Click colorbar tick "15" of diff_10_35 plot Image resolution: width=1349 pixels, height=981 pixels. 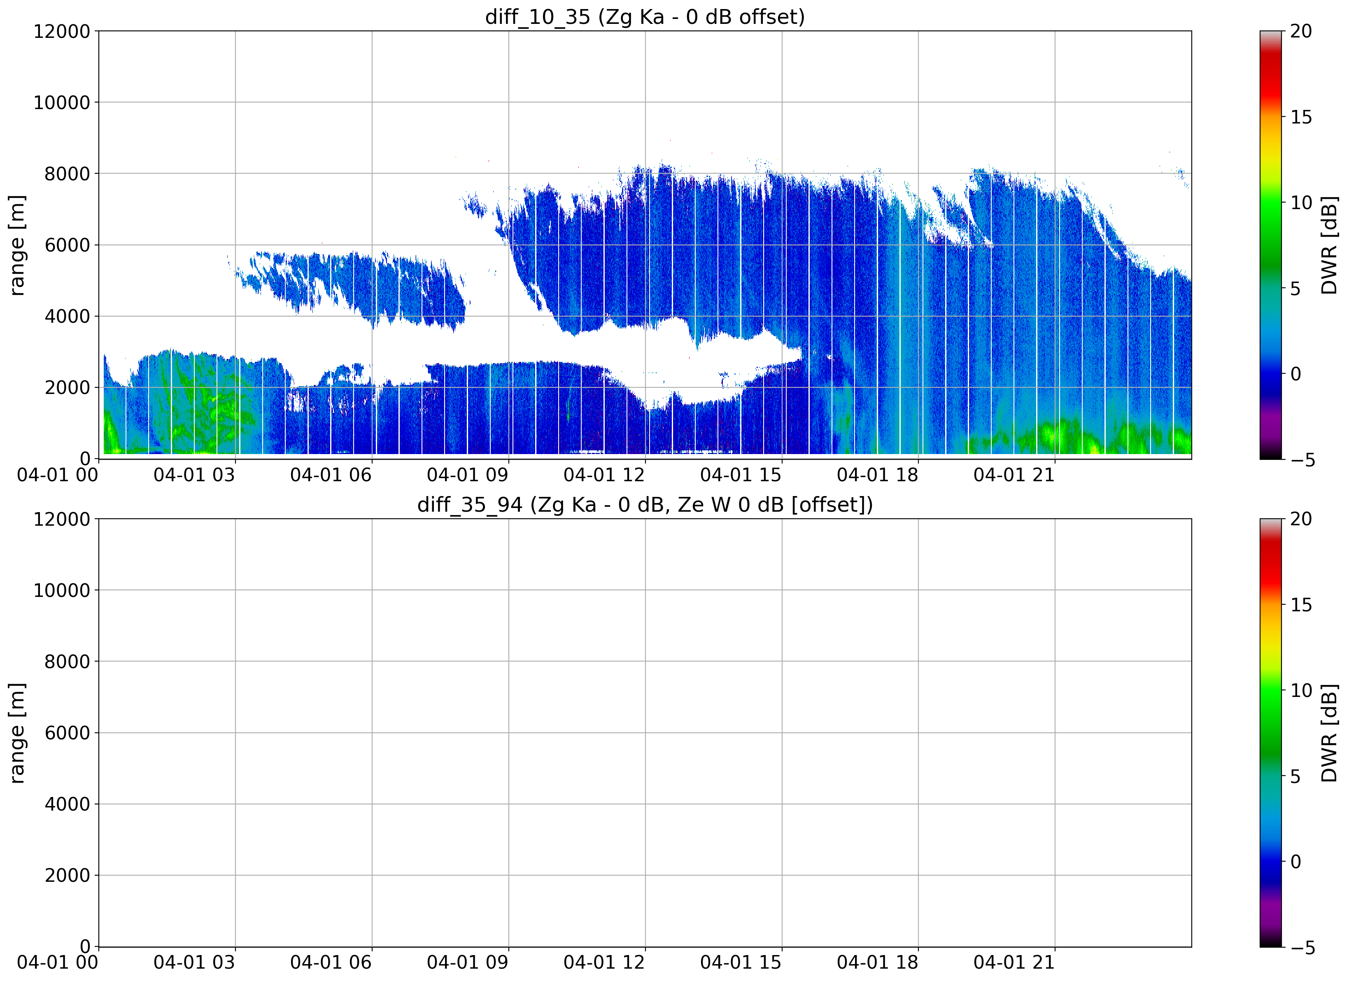tap(1301, 117)
